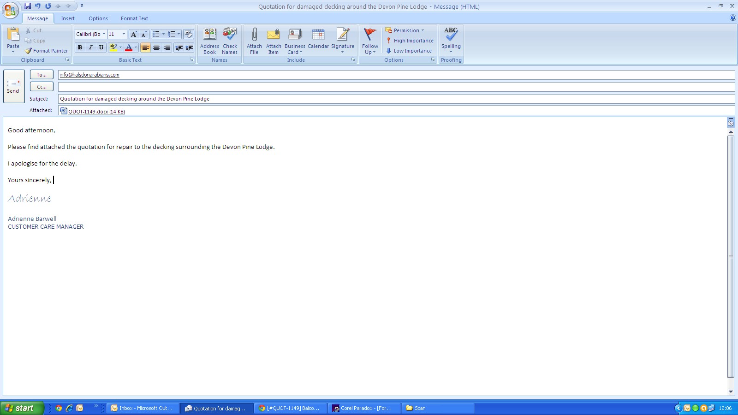738x415 pixels.
Task: Click the To... button
Action: click(x=42, y=75)
